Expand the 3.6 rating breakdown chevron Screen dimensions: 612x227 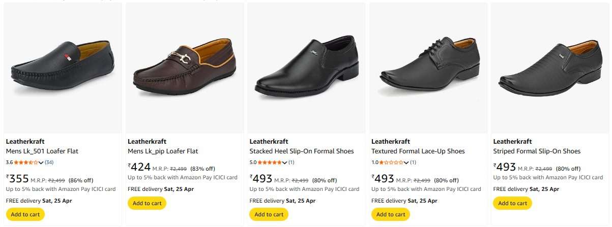click(41, 163)
